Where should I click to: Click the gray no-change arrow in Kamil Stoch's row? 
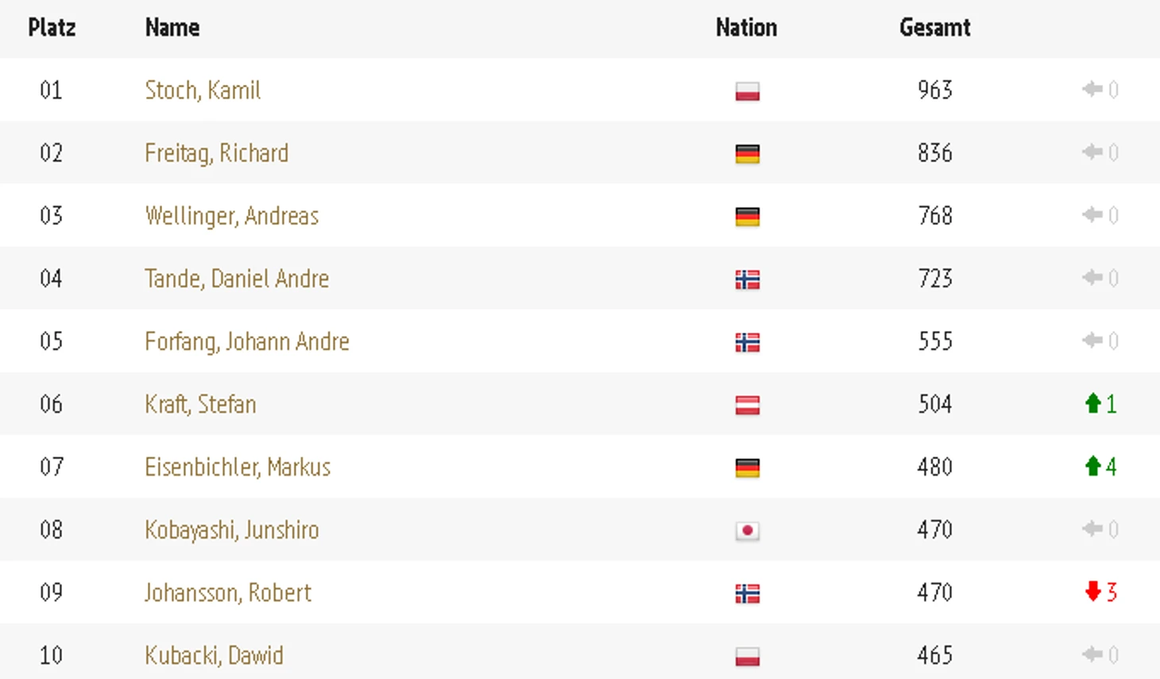coord(1092,89)
